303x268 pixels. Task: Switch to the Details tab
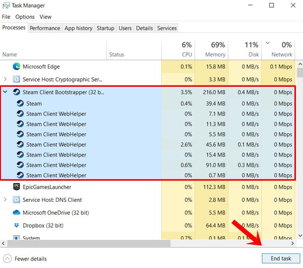click(144, 28)
